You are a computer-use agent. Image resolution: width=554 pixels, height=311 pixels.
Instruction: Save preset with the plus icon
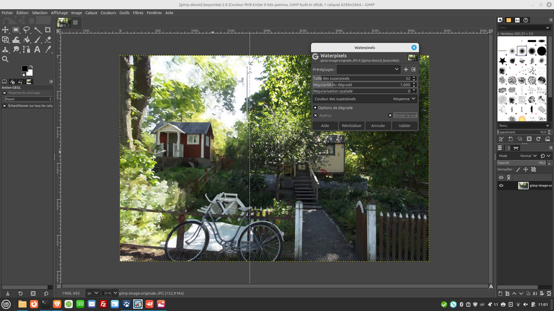pos(406,69)
